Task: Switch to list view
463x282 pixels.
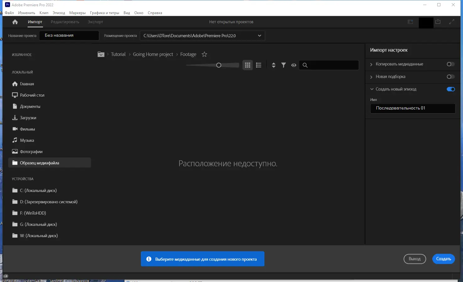Action: 258,65
